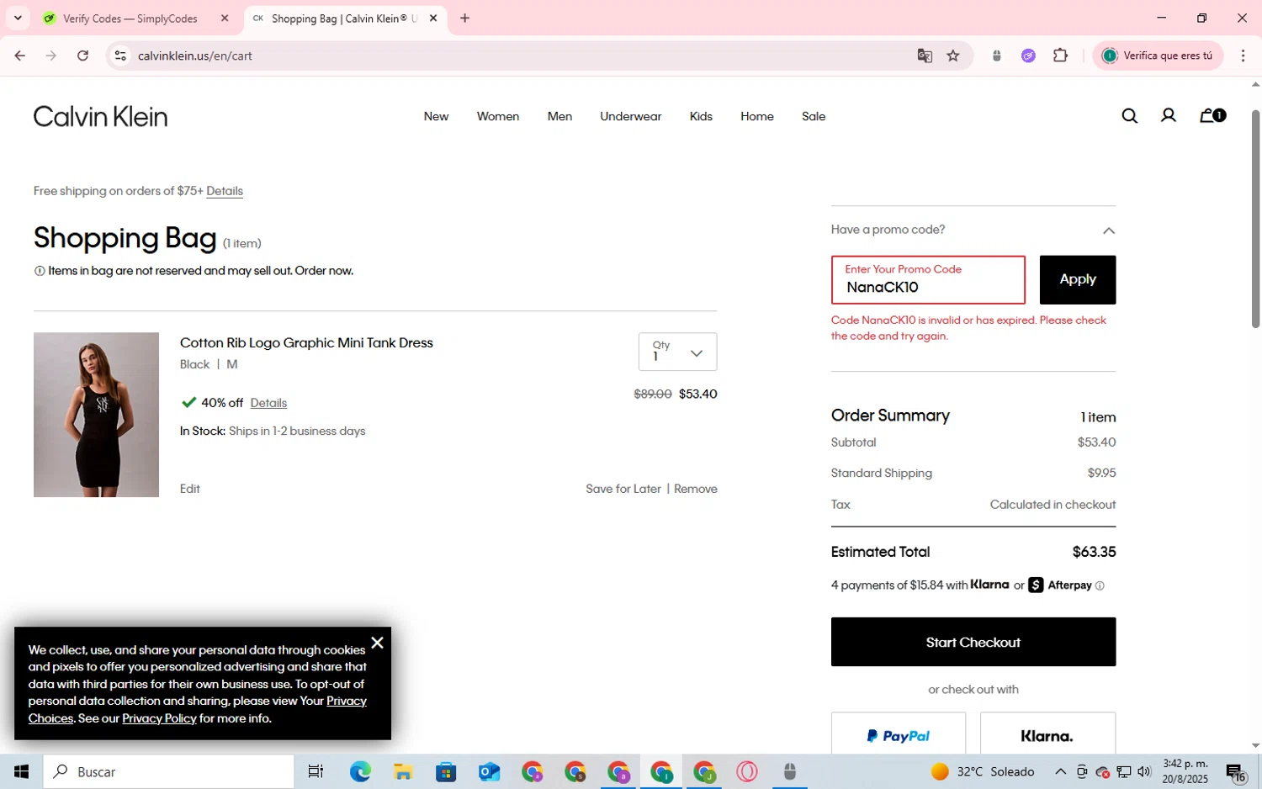1262x789 pixels.
Task: Bookmark this page with the star icon
Action: click(953, 56)
